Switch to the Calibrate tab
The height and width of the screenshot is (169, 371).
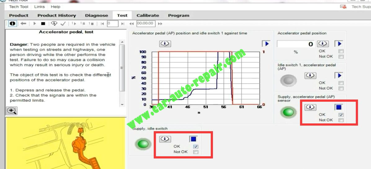pyautogui.click(x=148, y=16)
